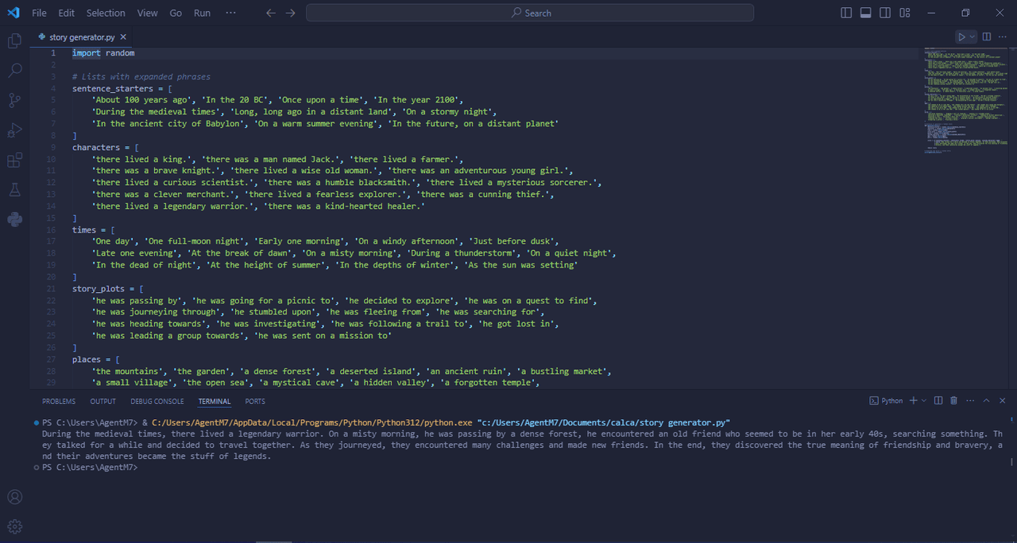Open Manage settings gear icon
Screen dimensions: 1017x543
tap(14, 526)
